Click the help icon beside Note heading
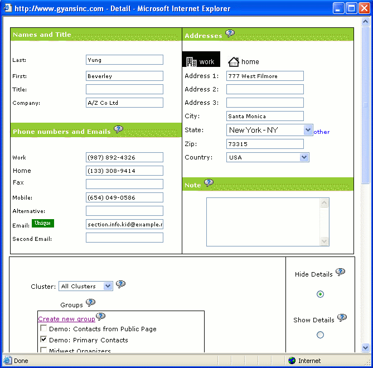 (x=209, y=183)
